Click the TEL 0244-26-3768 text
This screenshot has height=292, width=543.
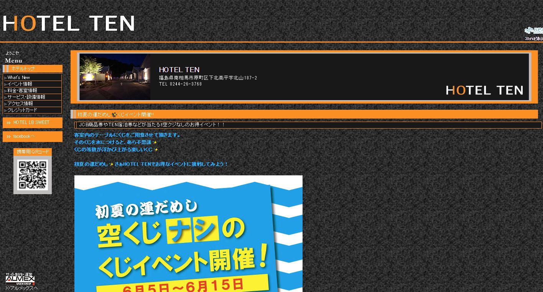pyautogui.click(x=180, y=84)
